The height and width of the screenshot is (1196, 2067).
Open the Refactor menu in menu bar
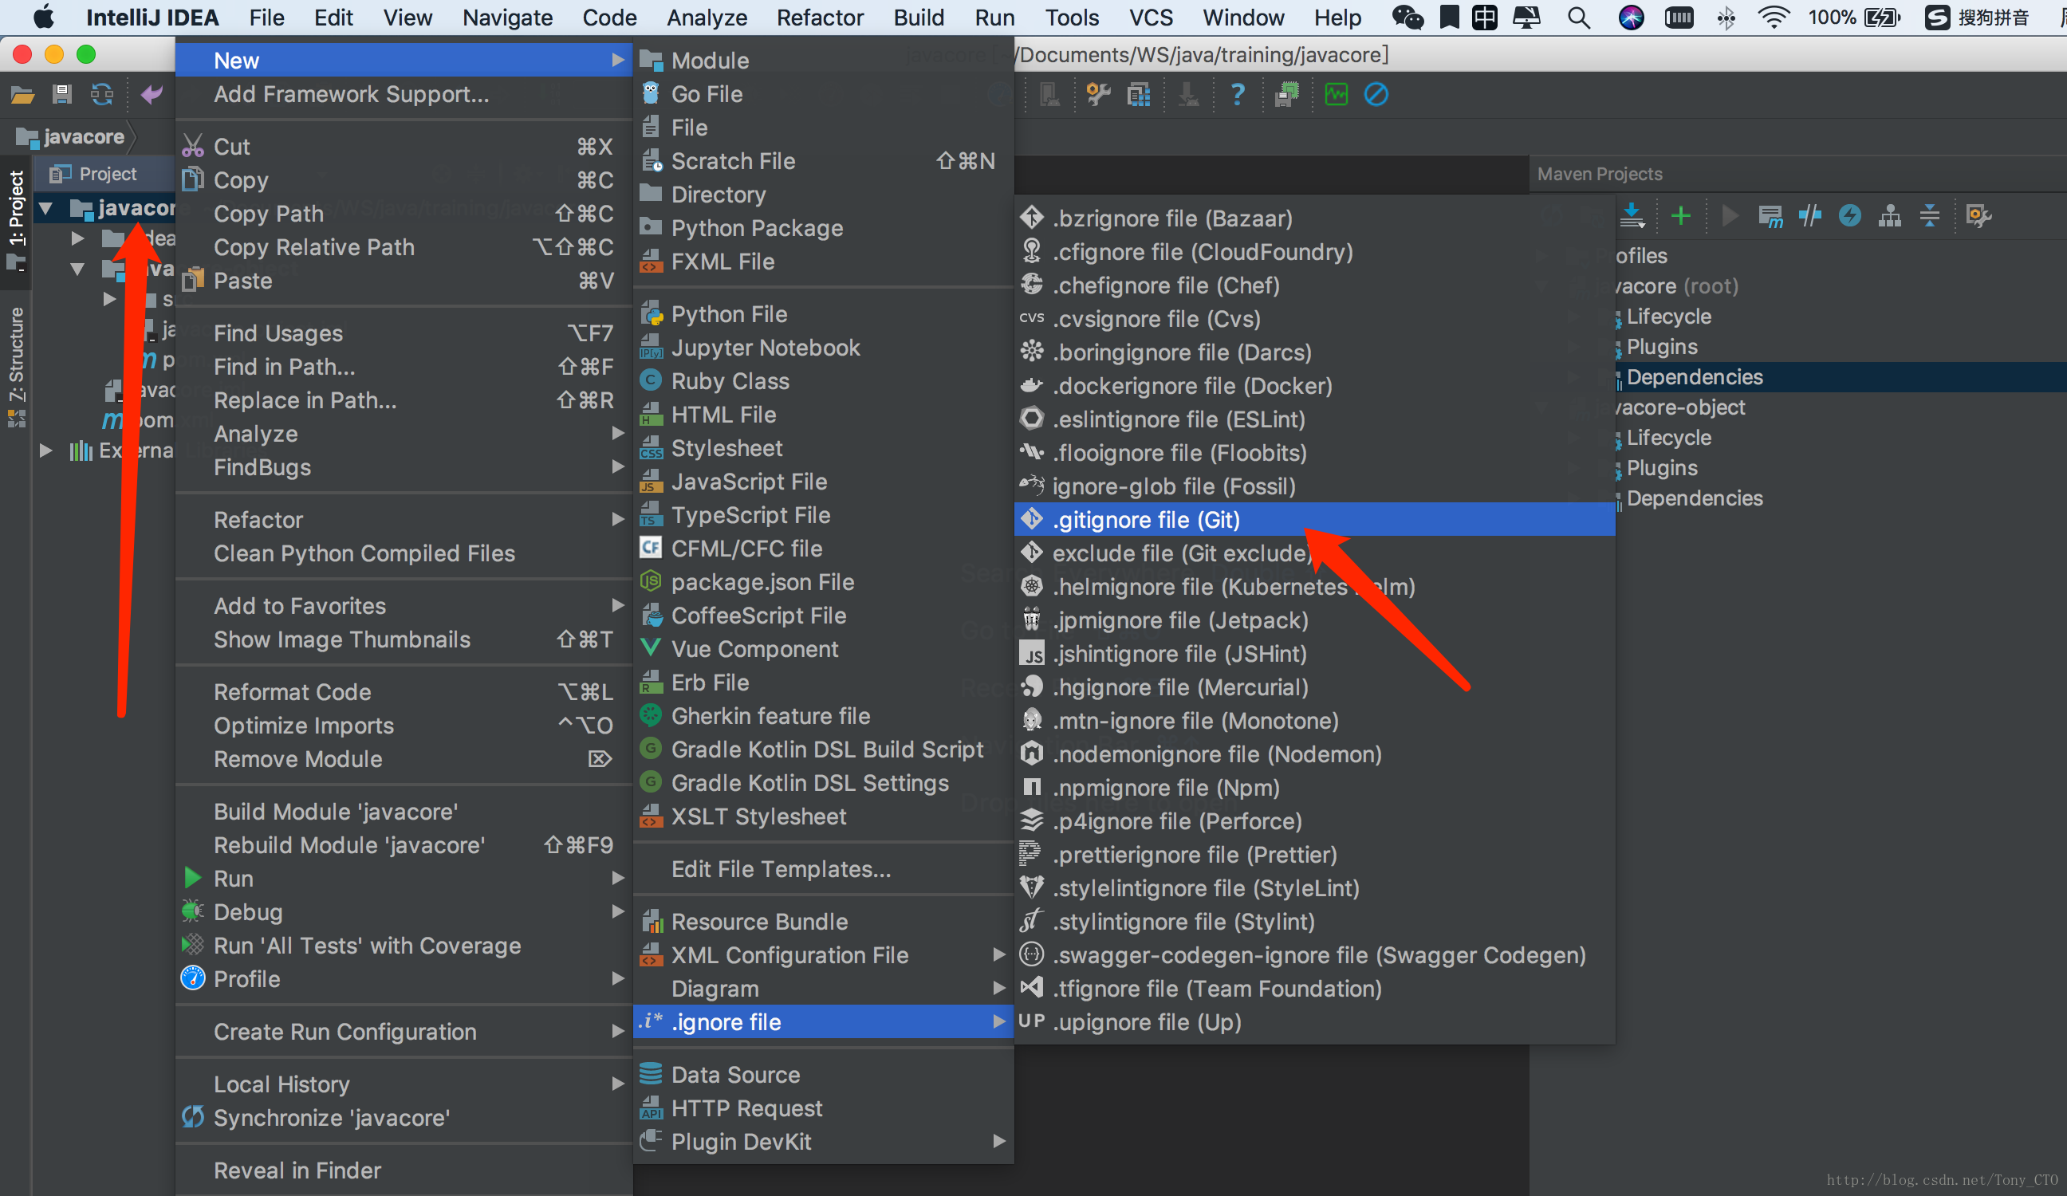pos(821,18)
